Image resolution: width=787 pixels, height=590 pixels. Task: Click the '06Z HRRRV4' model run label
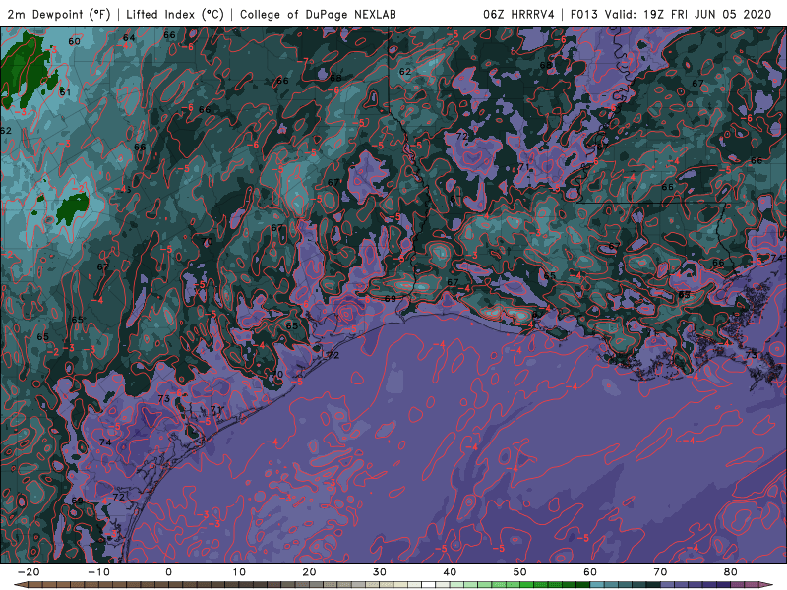[519, 14]
